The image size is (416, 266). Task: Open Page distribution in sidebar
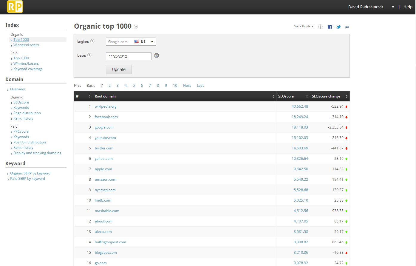coord(27,113)
